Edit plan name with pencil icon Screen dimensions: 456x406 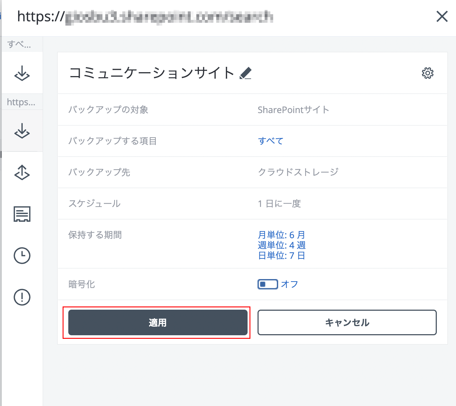(x=245, y=73)
